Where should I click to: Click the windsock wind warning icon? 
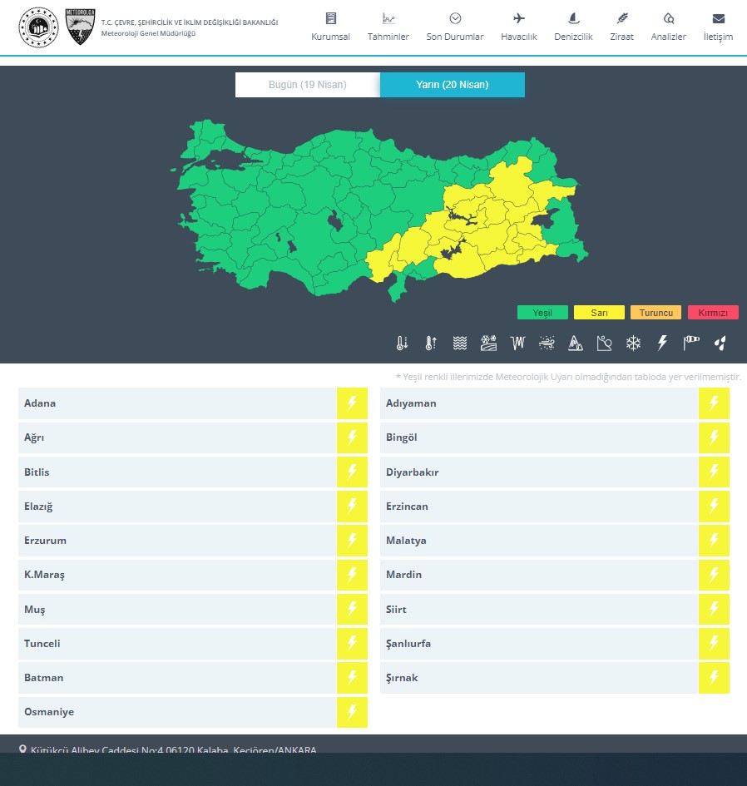tap(691, 343)
